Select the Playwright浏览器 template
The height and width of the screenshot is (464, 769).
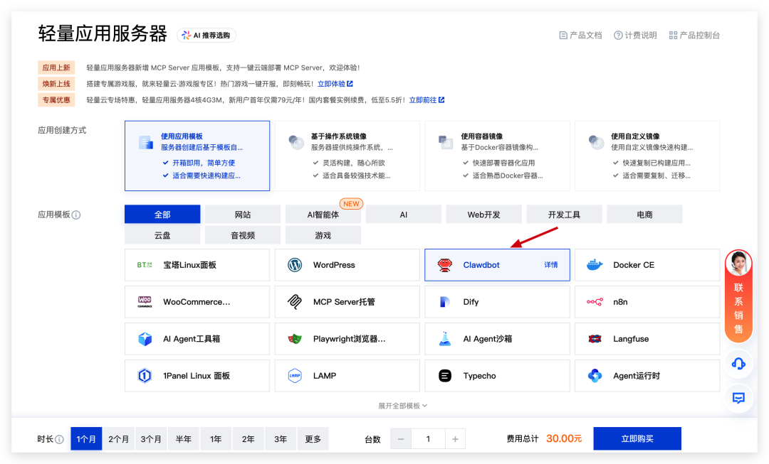click(347, 338)
